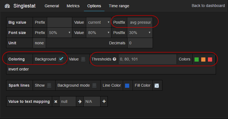Pick the green threshold color swatch
228x119 pixels.
(196, 59)
